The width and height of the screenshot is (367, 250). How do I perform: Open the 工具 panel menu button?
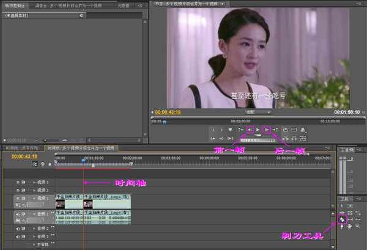(x=358, y=199)
